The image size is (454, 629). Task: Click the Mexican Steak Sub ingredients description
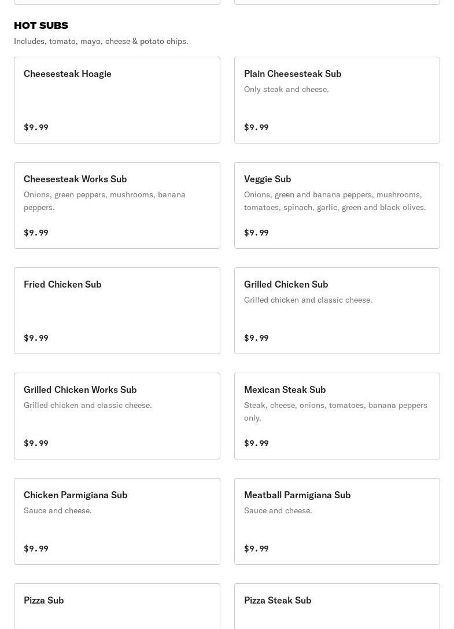[x=335, y=411]
